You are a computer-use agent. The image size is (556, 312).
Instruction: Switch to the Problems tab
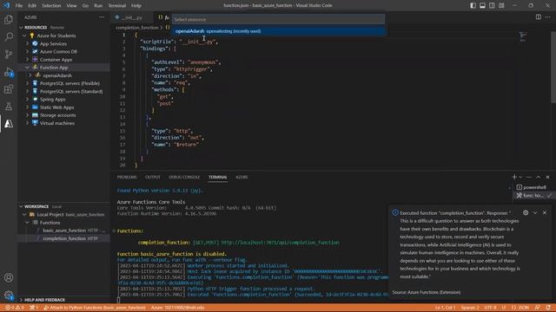[127, 177]
